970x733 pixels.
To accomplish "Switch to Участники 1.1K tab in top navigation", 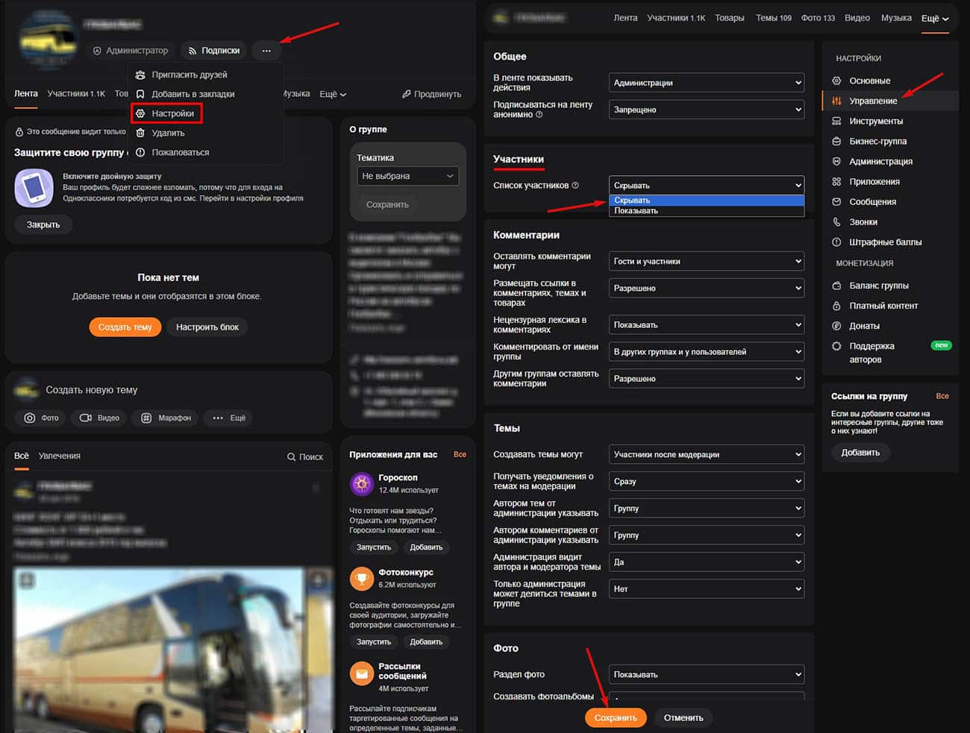I will coord(676,18).
